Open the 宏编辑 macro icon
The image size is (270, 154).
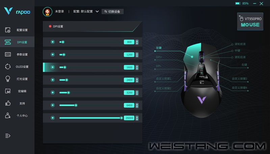pyautogui.click(x=8, y=91)
